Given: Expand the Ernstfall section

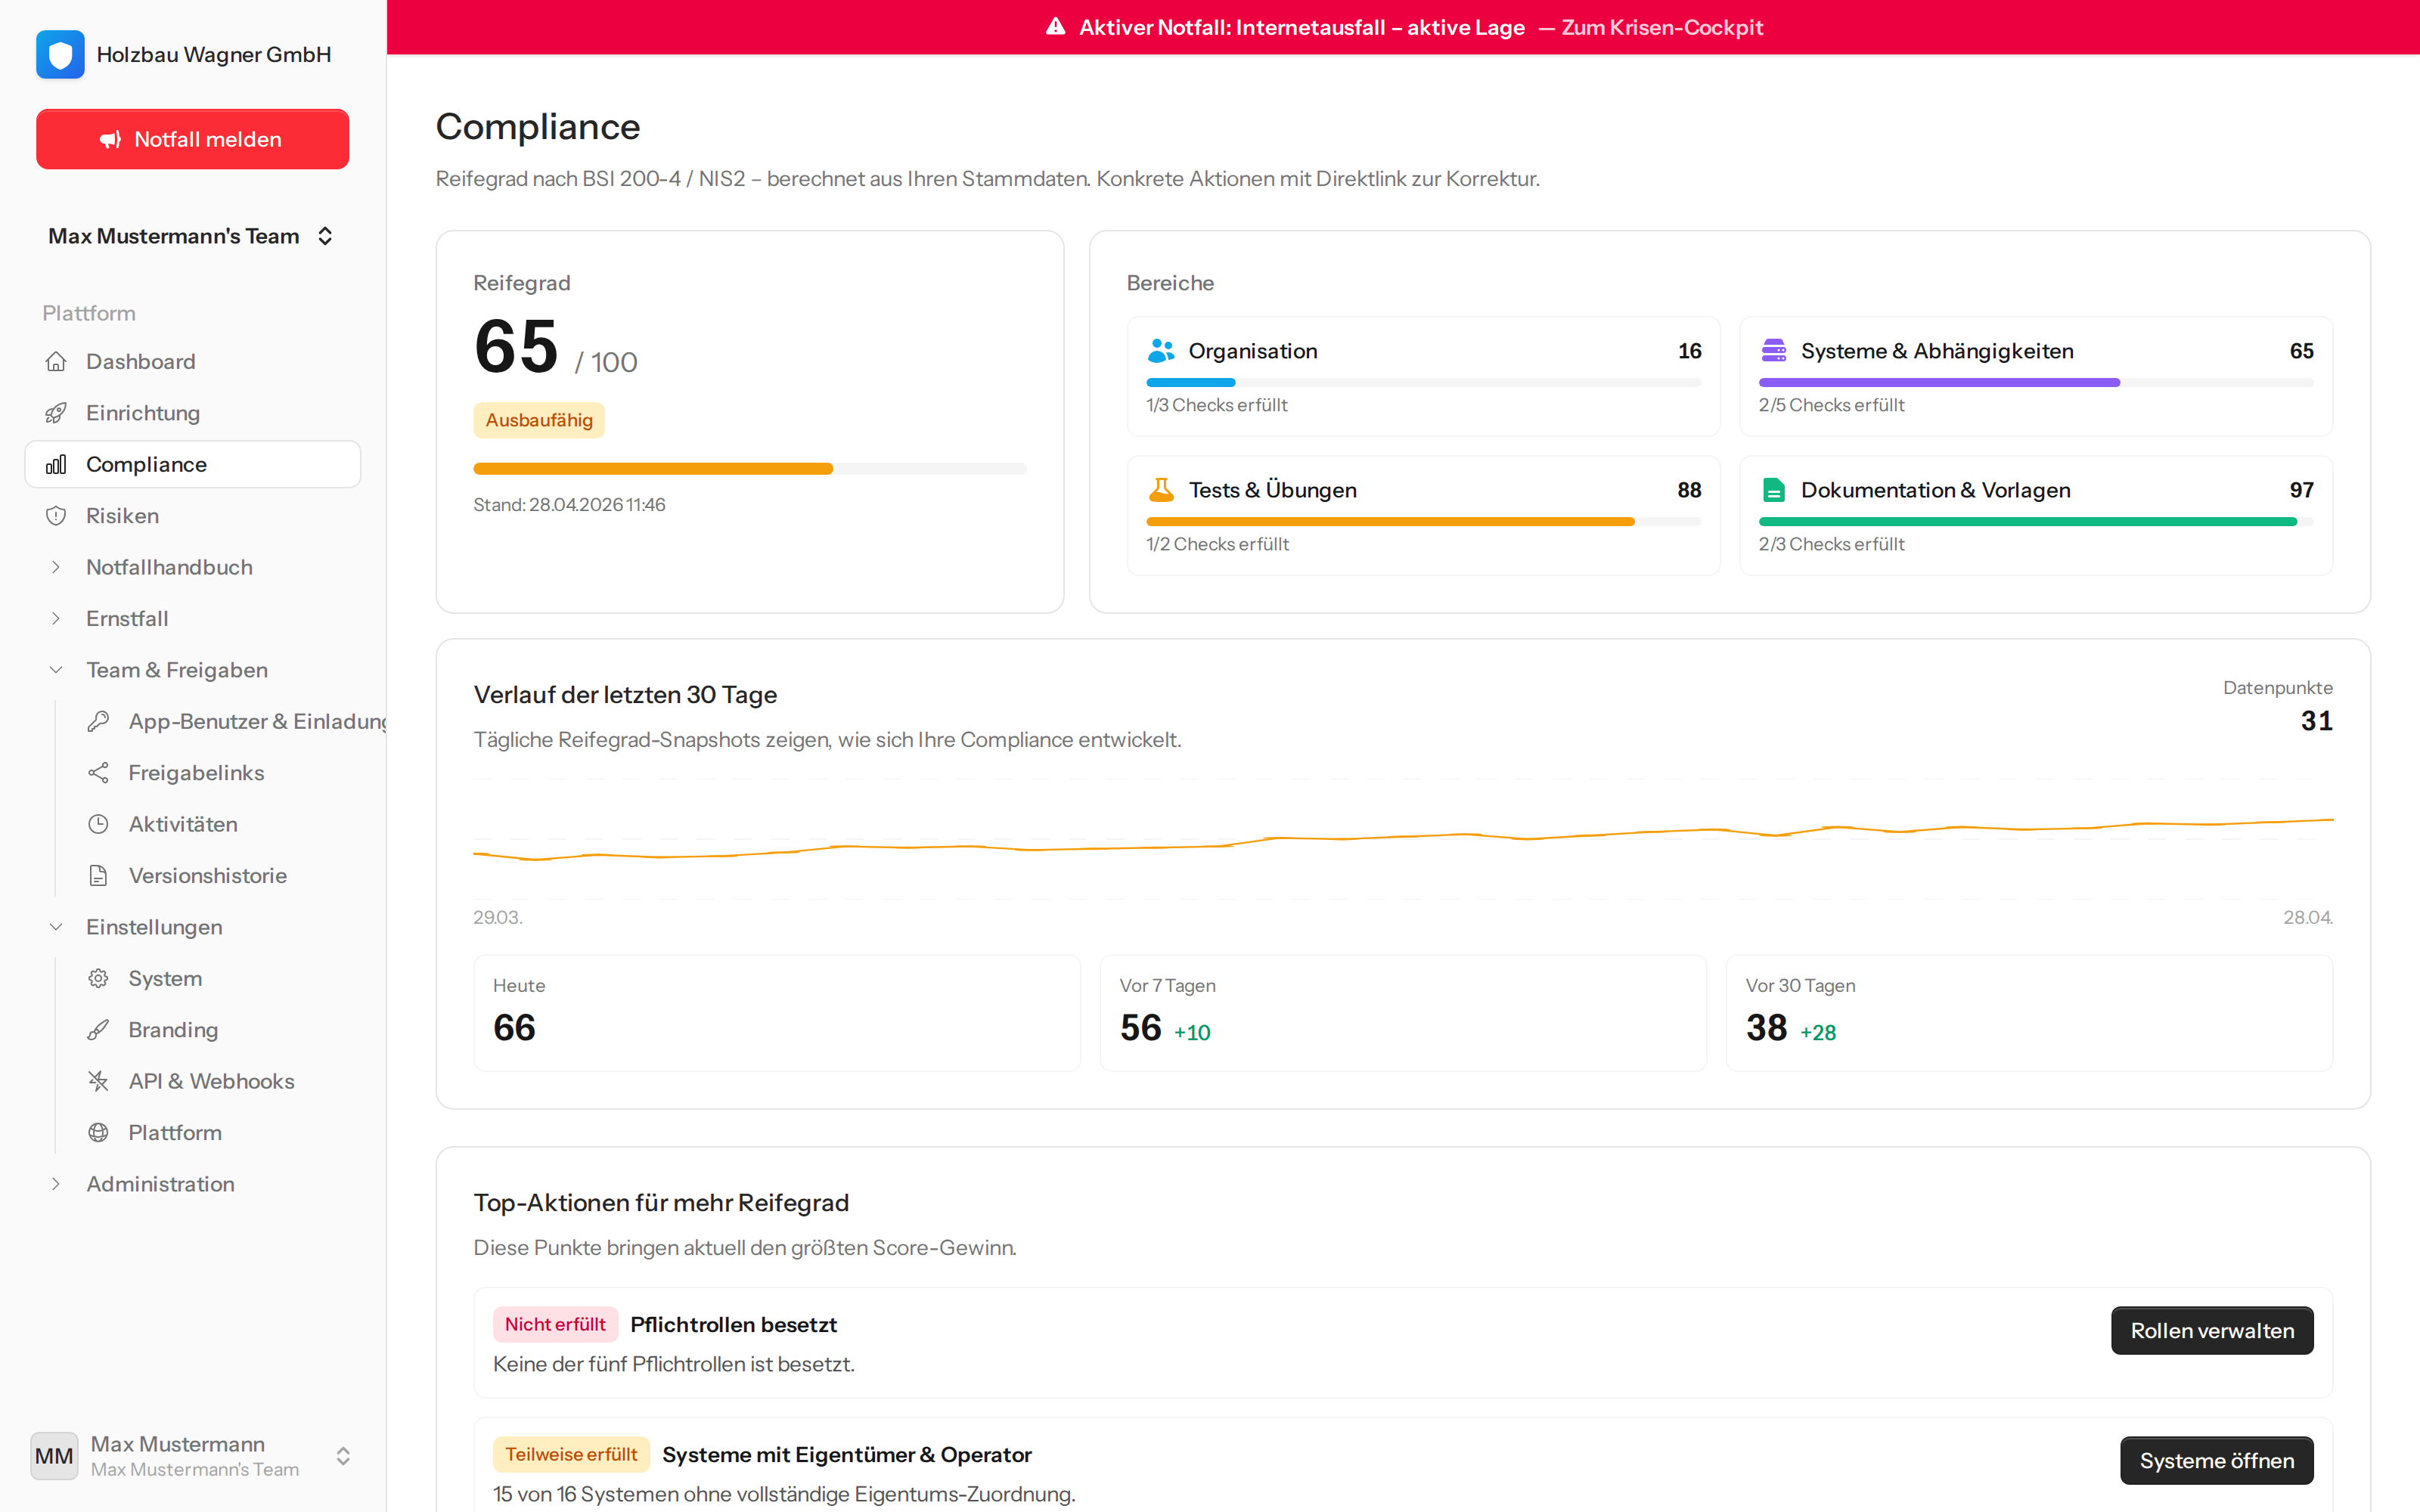Looking at the screenshot, I should pos(193,619).
